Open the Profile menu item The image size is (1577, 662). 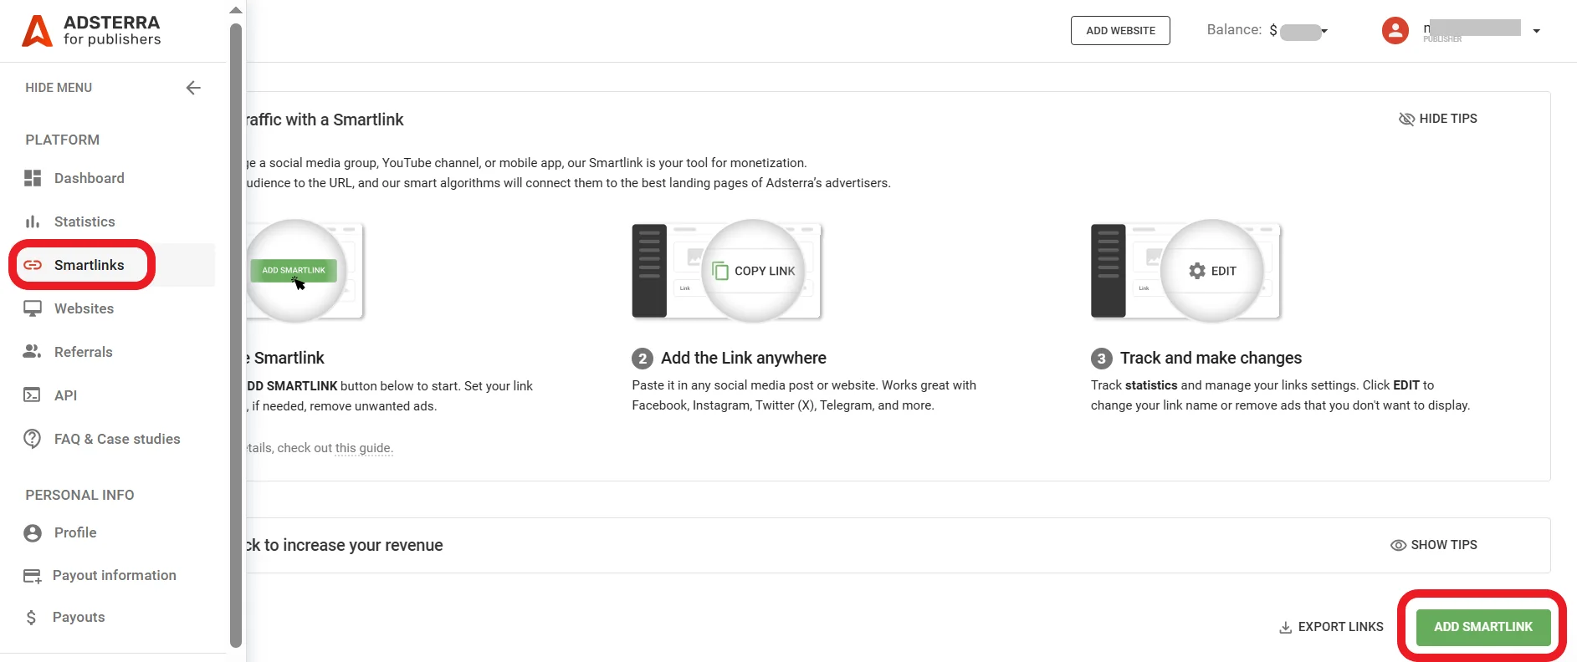75,532
